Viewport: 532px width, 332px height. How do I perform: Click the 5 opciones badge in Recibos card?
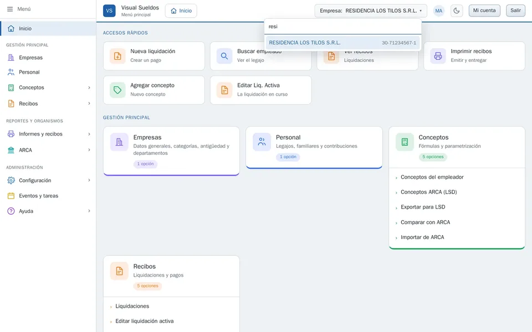147,286
